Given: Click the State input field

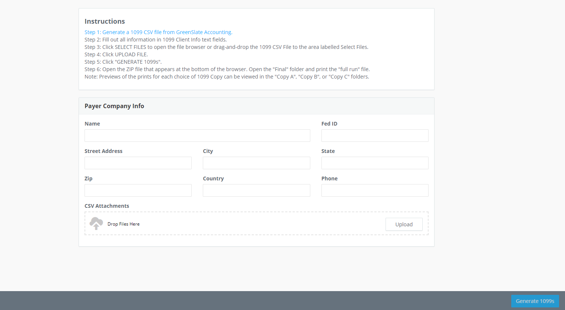Looking at the screenshot, I should coord(375,163).
